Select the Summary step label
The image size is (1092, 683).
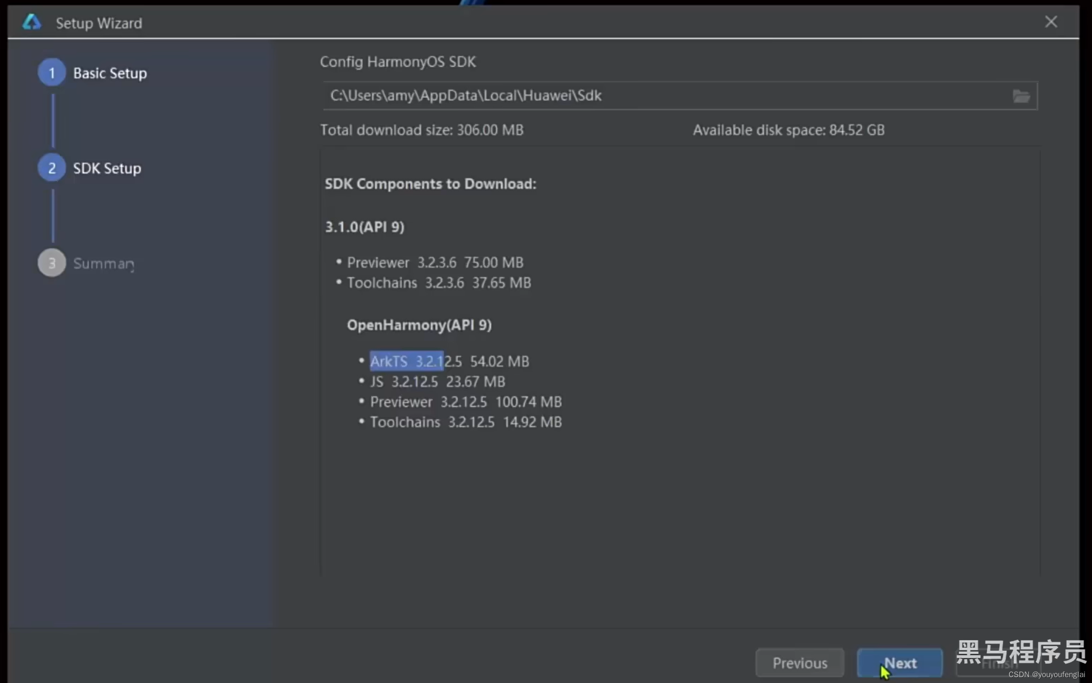(x=104, y=263)
